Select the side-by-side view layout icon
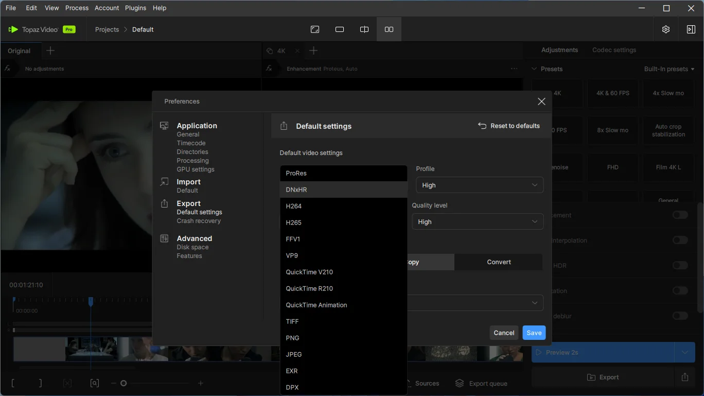 point(389,29)
